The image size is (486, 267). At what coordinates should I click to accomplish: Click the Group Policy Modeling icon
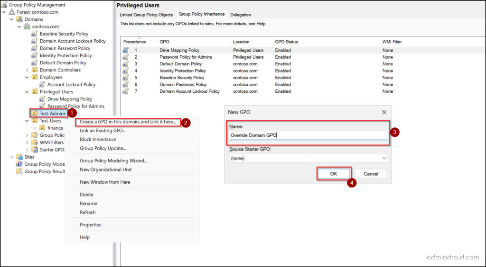19,164
